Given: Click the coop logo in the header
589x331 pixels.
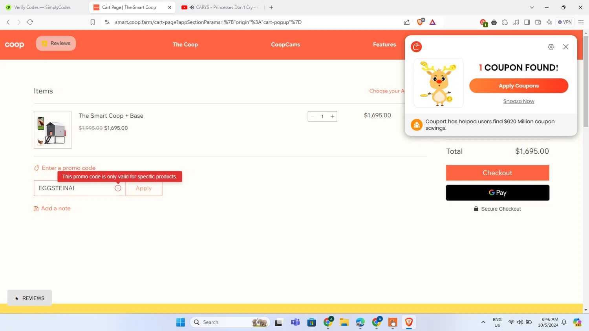Looking at the screenshot, I should point(15,45).
